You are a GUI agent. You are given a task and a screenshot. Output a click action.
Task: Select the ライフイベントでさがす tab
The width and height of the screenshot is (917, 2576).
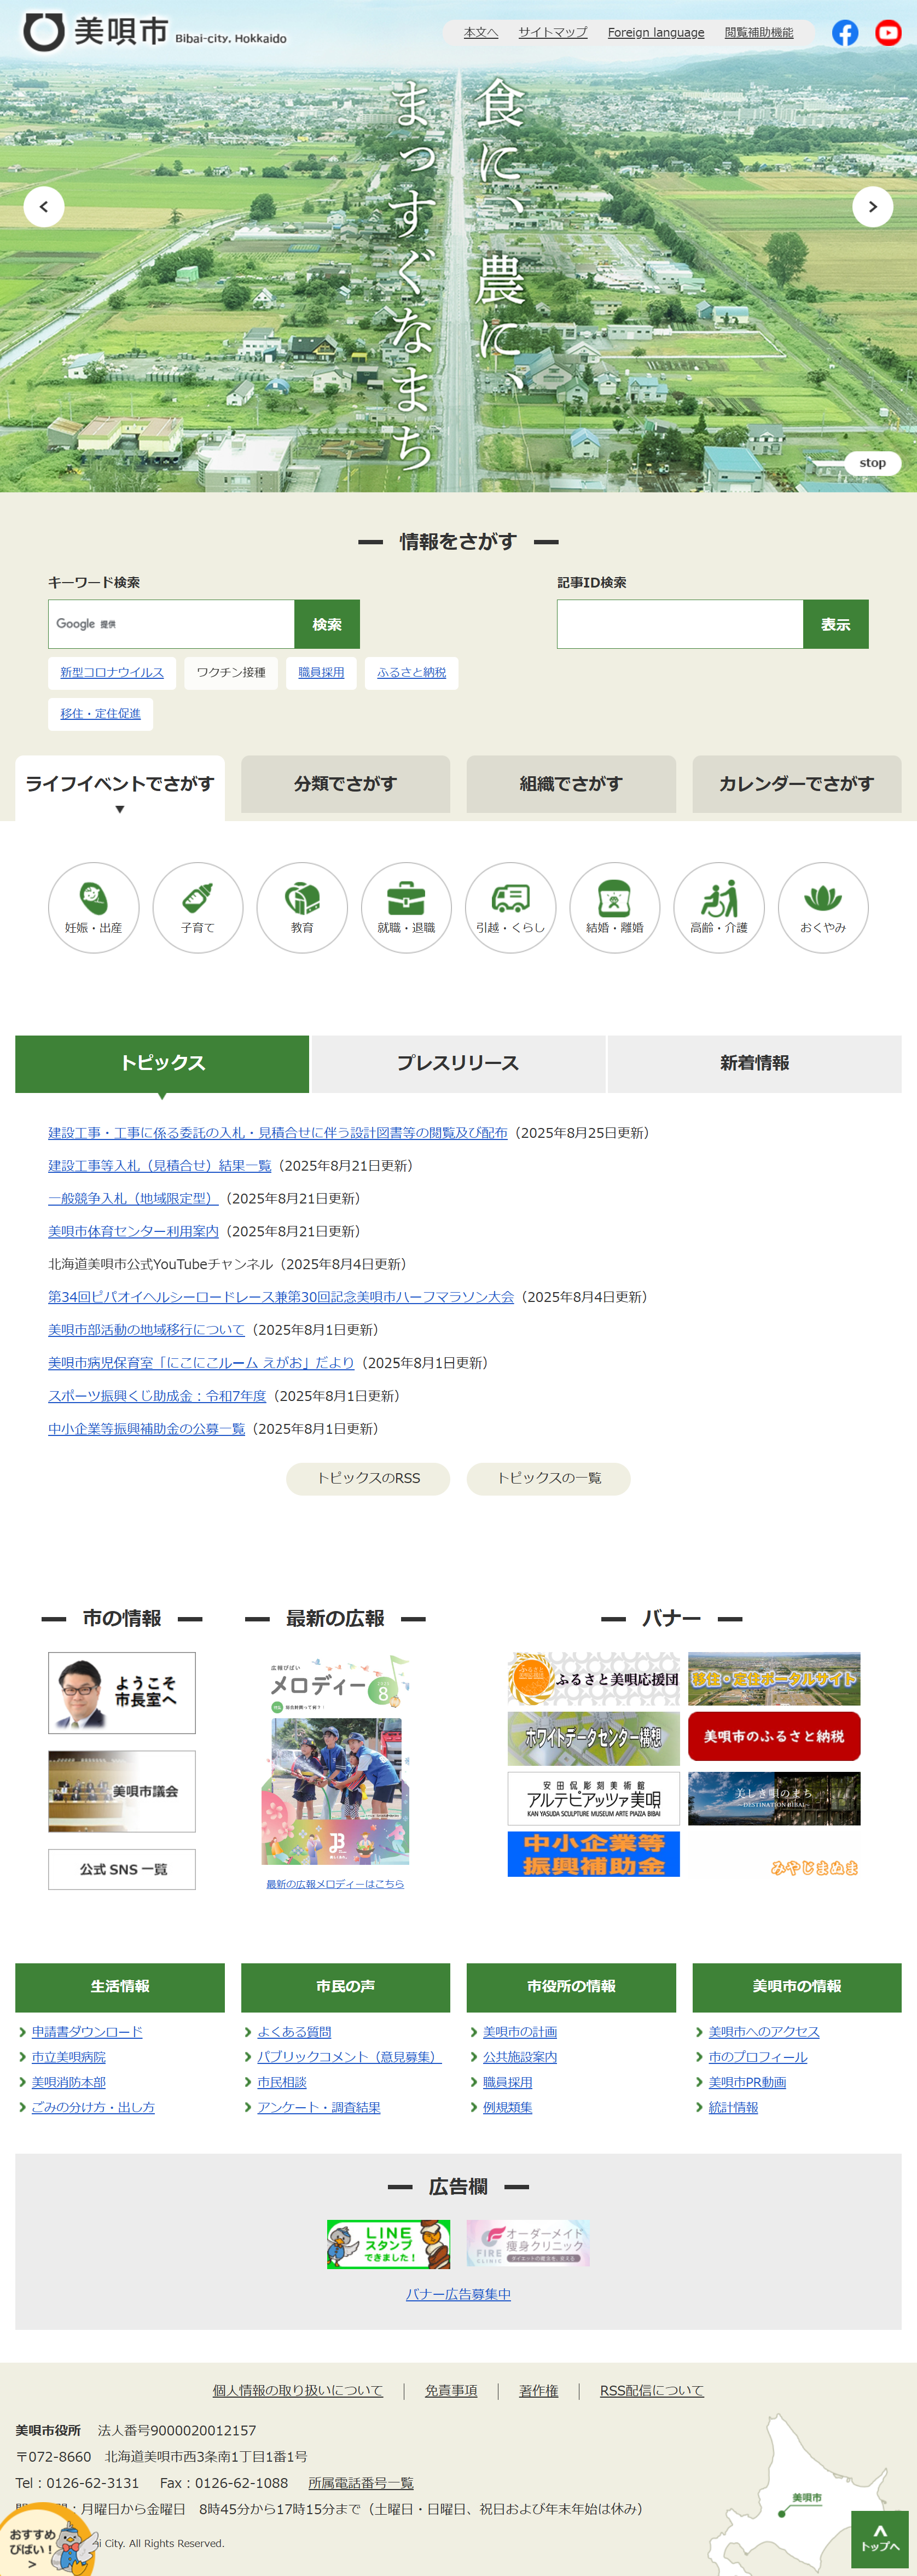tap(120, 788)
